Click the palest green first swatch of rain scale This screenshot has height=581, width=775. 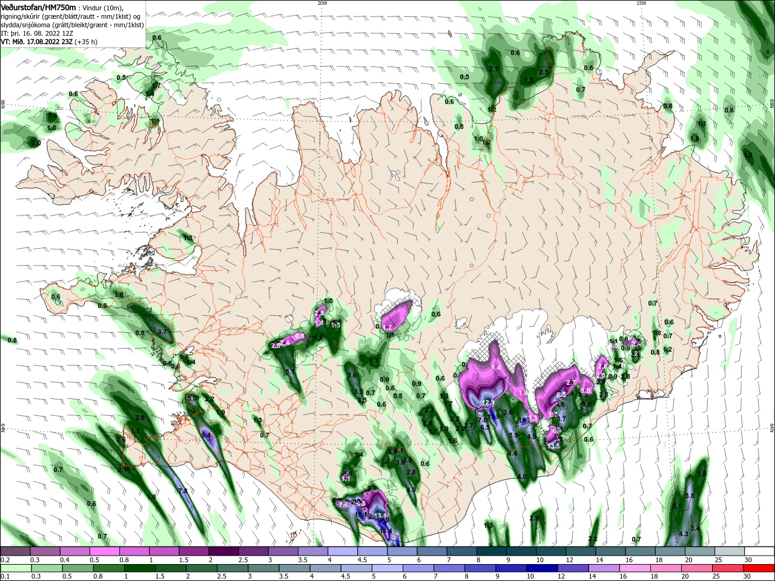pos(16,568)
